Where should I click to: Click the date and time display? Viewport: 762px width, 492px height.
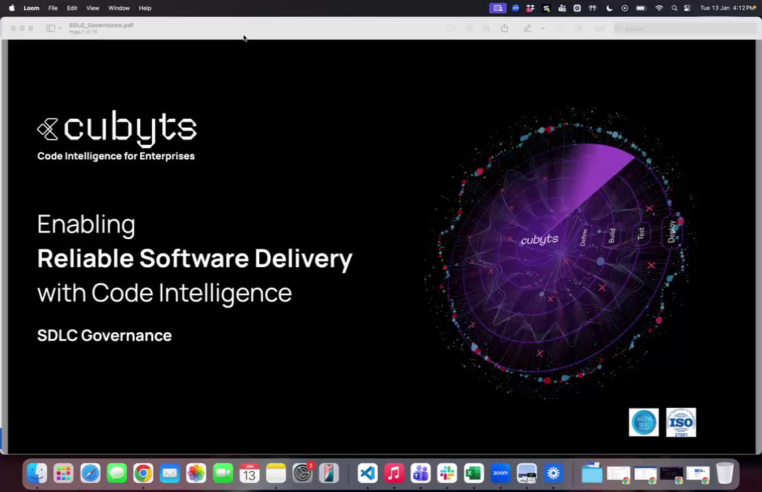[728, 8]
